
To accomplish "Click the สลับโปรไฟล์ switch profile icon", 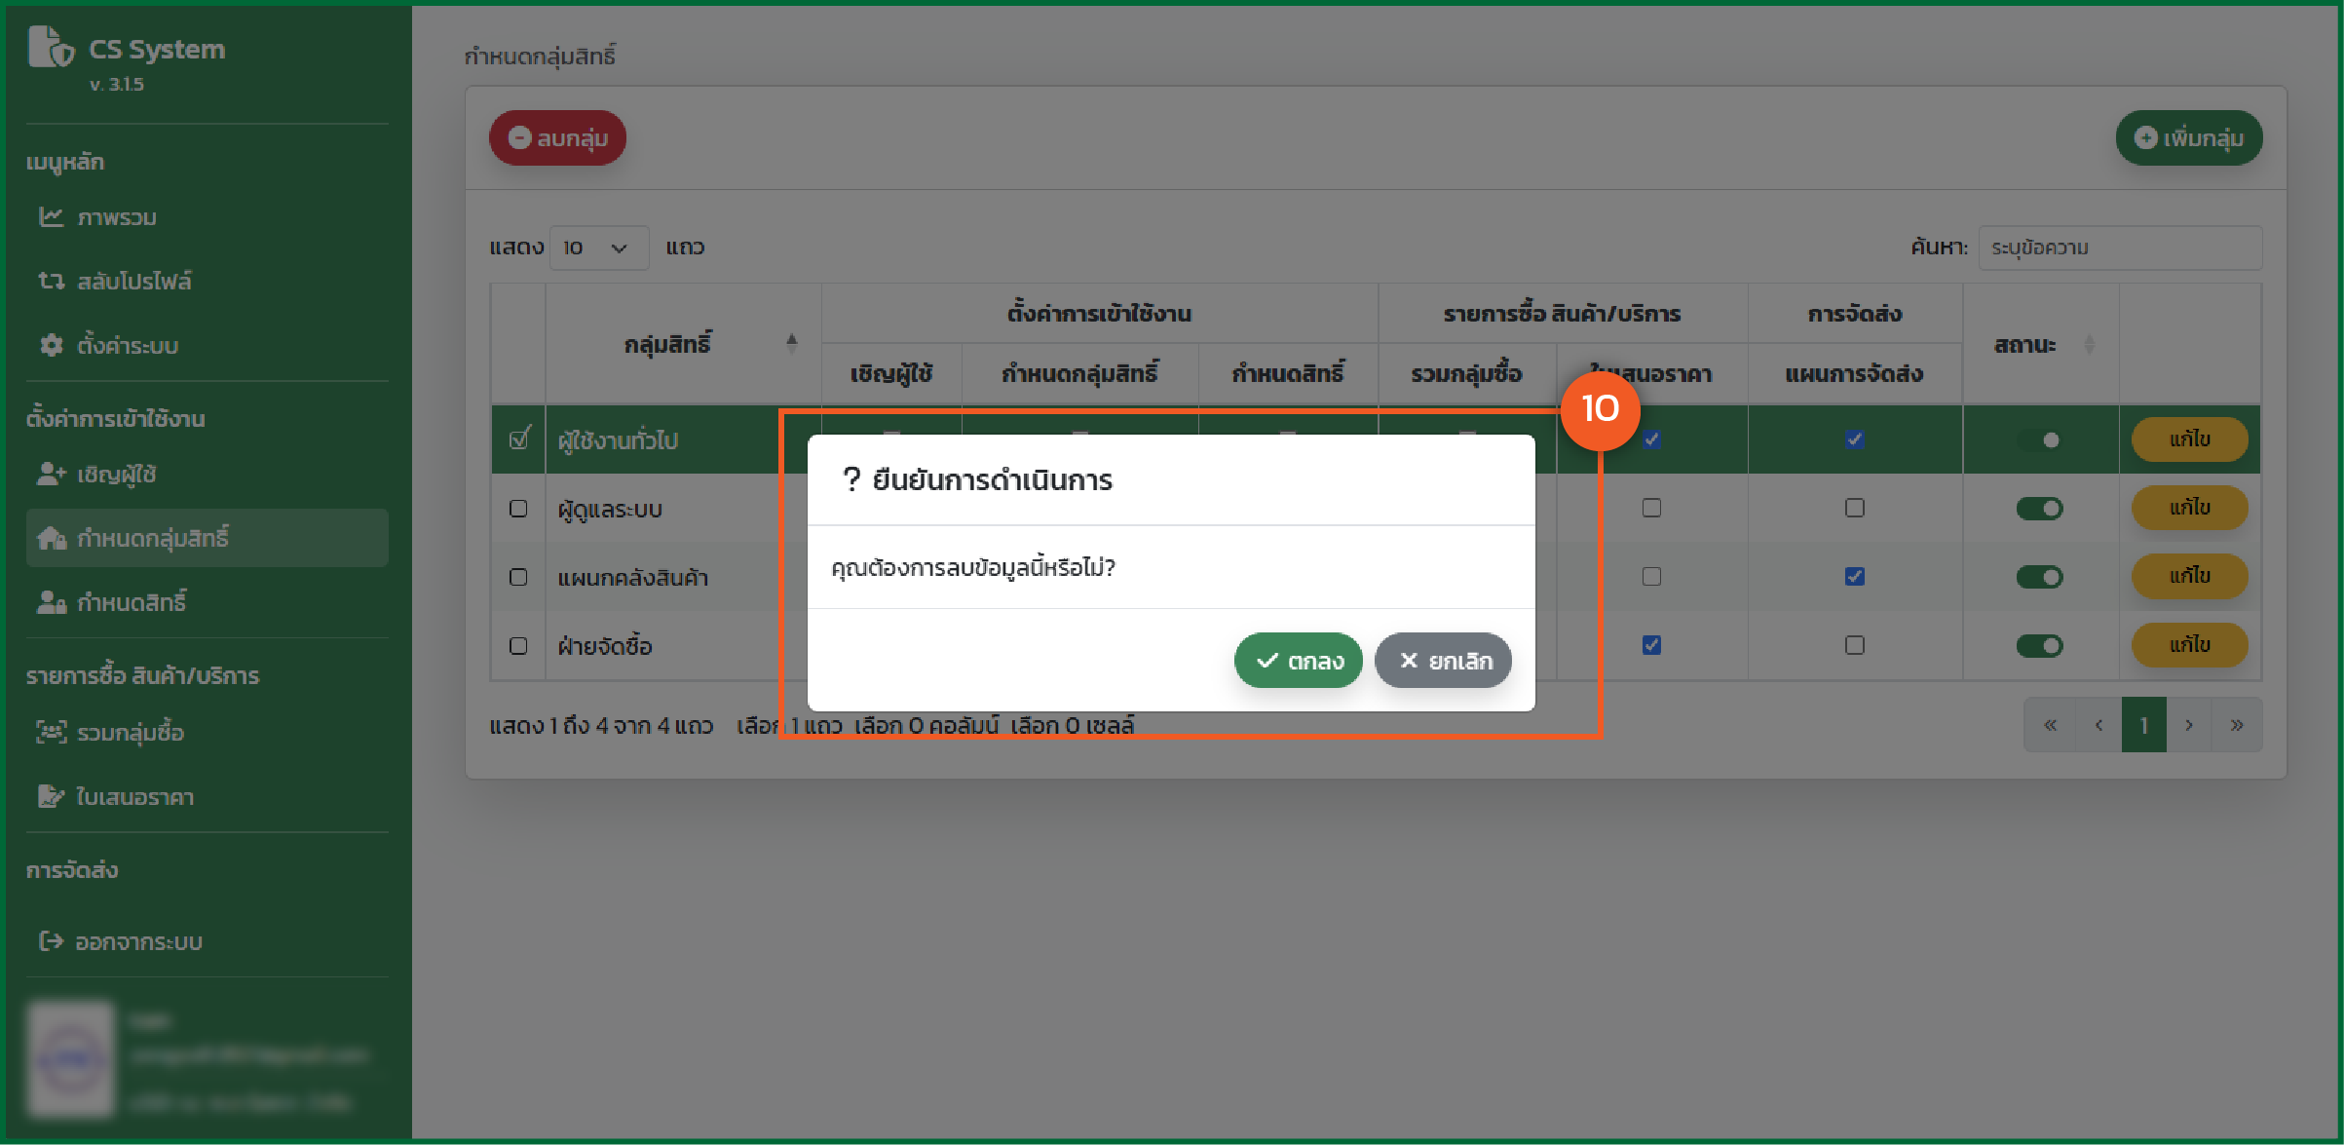I will click(x=51, y=281).
